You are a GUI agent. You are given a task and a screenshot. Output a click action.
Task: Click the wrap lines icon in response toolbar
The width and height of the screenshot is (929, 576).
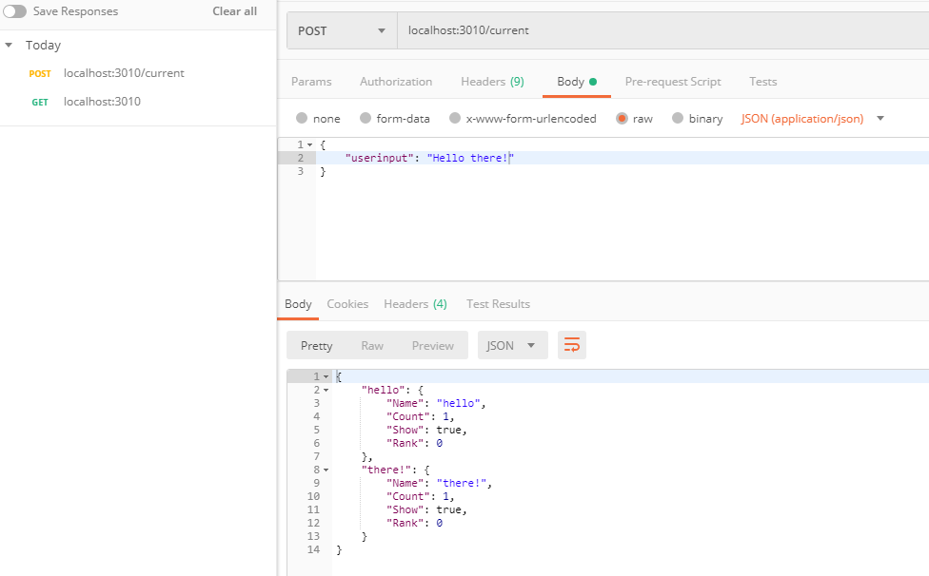point(572,345)
